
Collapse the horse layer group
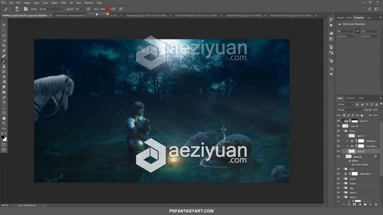(x=343, y=131)
